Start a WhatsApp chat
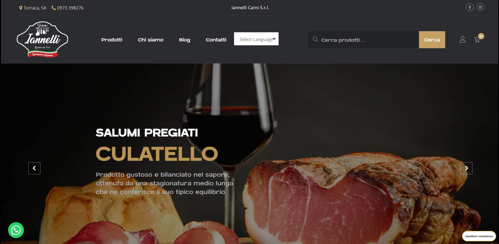The image size is (499, 244). pos(16,230)
